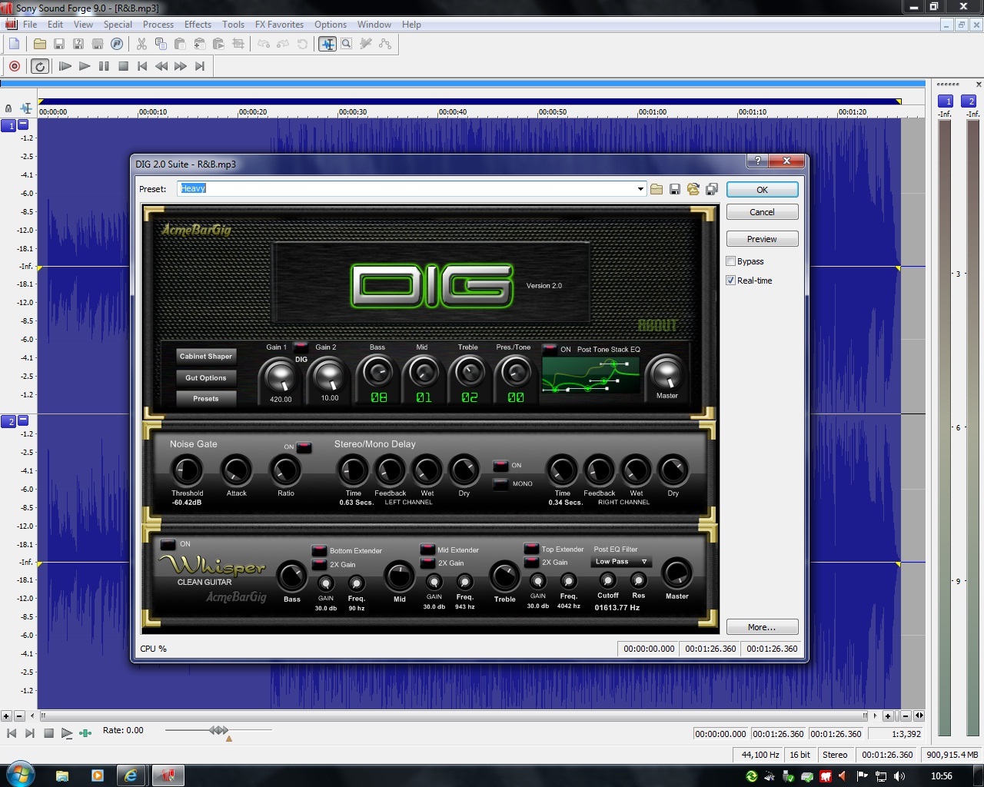The height and width of the screenshot is (787, 984).
Task: Open the Effects menu
Action: (198, 25)
